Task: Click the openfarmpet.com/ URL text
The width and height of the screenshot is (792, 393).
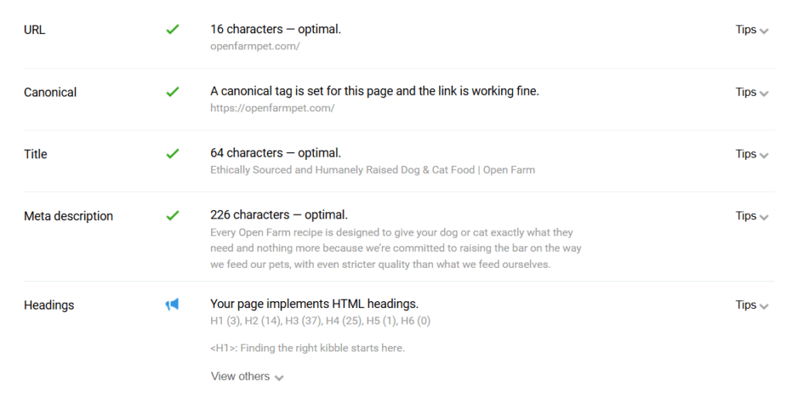Action: [x=255, y=46]
